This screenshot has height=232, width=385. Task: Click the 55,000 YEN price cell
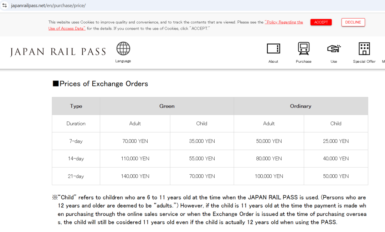(202, 159)
